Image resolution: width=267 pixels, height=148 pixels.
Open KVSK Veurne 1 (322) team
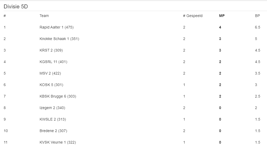[58, 143]
